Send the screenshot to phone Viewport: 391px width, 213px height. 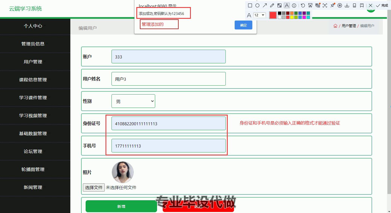(354, 5)
